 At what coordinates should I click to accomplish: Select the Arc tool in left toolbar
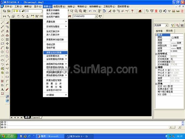2,48
